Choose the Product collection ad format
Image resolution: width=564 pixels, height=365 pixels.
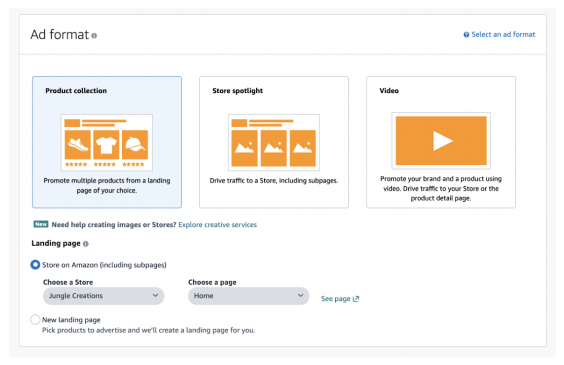point(107,142)
